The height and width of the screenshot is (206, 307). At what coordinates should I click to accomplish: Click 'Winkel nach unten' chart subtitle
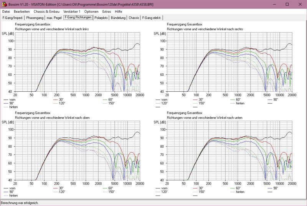(x=205, y=118)
